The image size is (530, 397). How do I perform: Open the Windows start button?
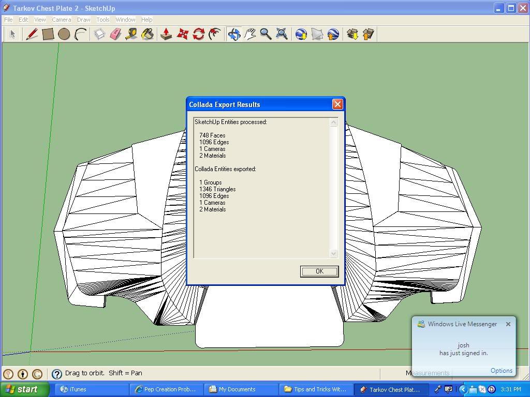point(25,389)
